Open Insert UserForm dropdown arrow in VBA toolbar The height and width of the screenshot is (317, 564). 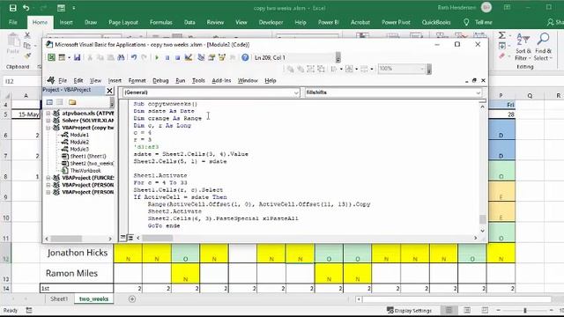point(69,57)
